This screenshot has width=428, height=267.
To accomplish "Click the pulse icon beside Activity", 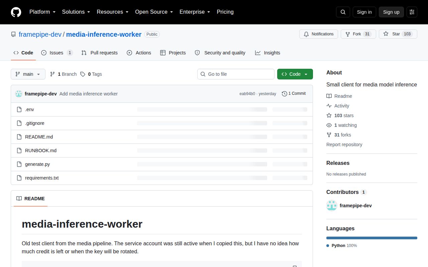I will [x=329, y=106].
